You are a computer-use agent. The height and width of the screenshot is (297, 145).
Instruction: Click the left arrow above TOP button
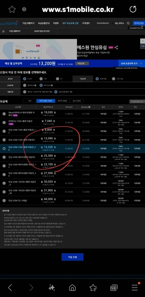[x=143, y=41]
